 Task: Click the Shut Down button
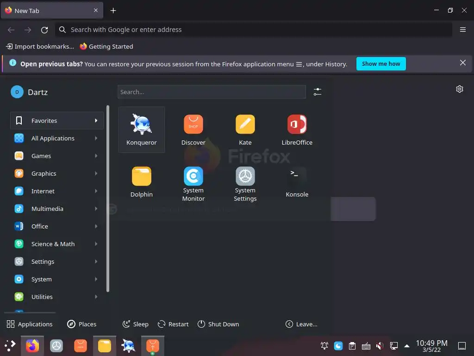click(218, 324)
